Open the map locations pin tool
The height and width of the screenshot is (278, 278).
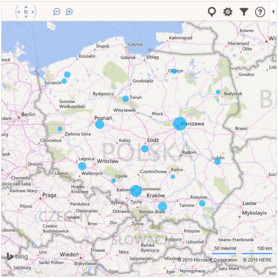click(x=212, y=12)
